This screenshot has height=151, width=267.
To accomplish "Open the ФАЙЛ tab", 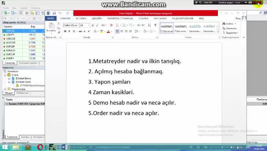I will [x=51, y=18].
